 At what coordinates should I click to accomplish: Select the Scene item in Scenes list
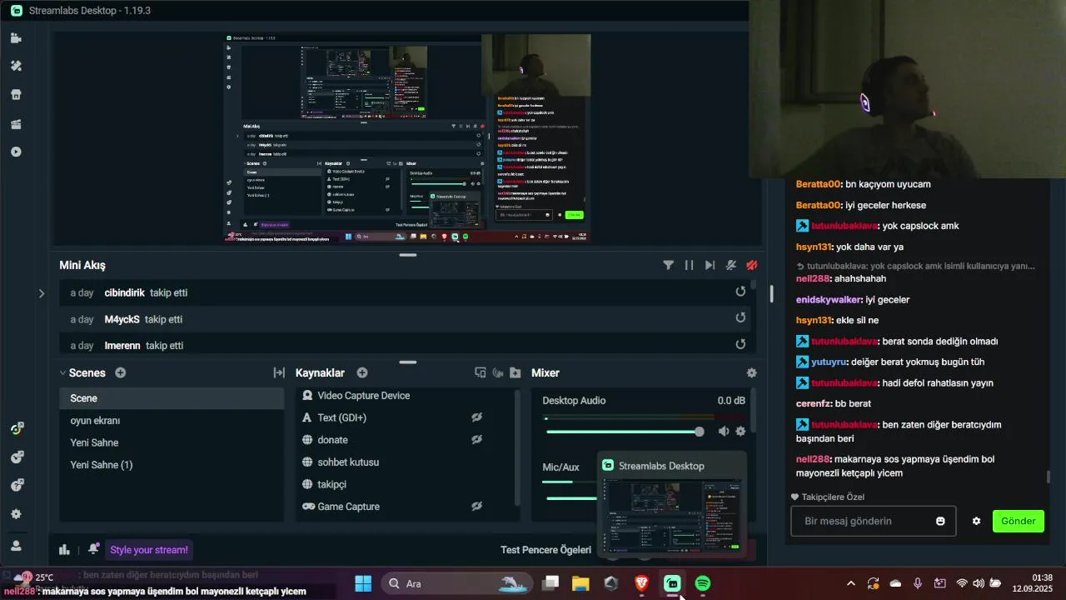172,398
